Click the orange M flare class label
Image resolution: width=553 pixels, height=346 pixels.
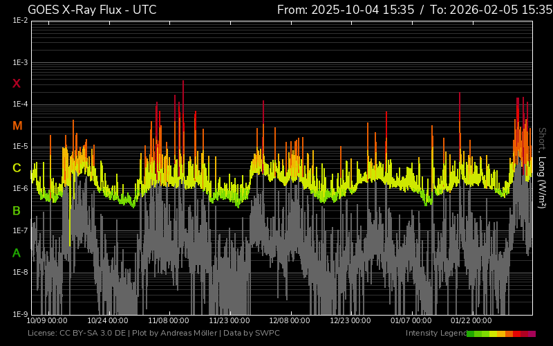(17, 126)
